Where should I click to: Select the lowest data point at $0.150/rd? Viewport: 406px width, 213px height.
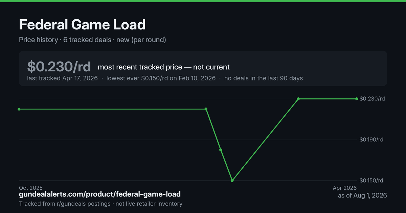tap(232, 181)
